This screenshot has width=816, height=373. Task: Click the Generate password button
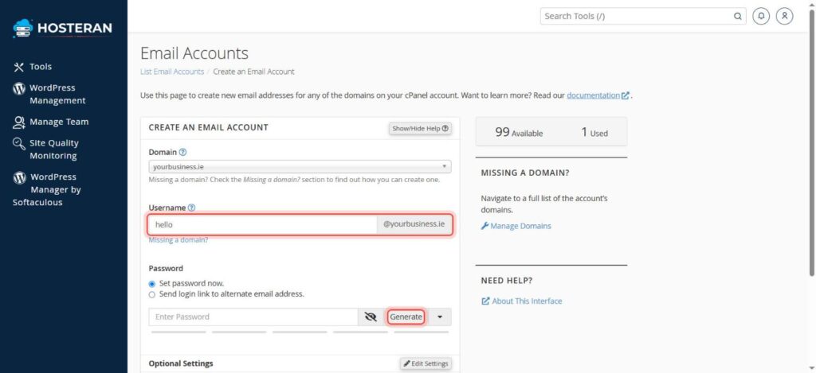click(406, 317)
